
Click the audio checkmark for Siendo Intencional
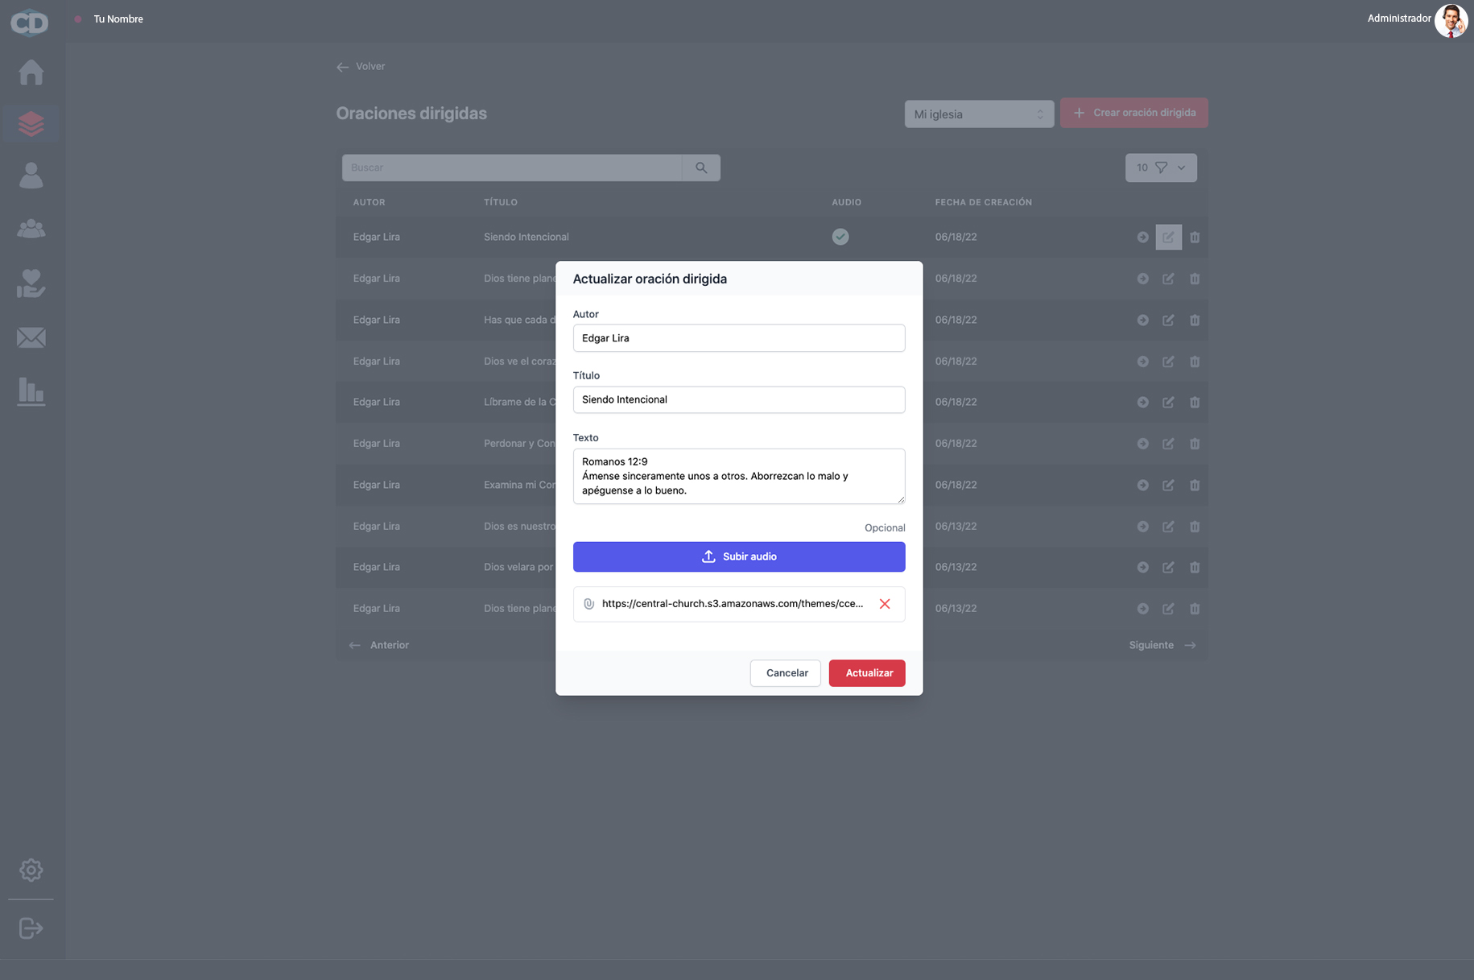(840, 237)
